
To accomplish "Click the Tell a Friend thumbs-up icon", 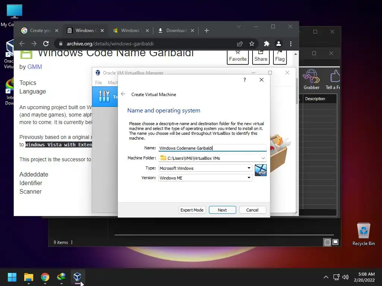I will point(333,80).
